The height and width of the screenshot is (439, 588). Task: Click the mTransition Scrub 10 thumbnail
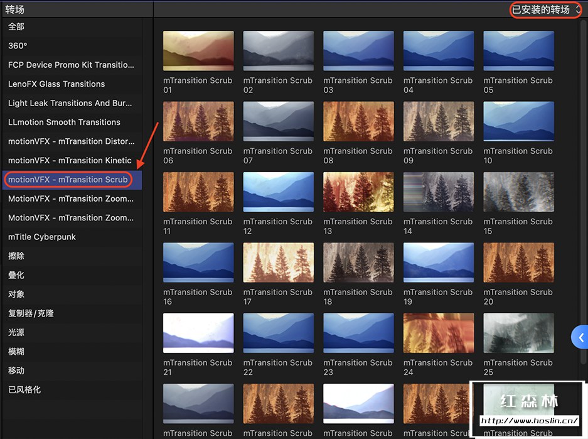click(518, 121)
